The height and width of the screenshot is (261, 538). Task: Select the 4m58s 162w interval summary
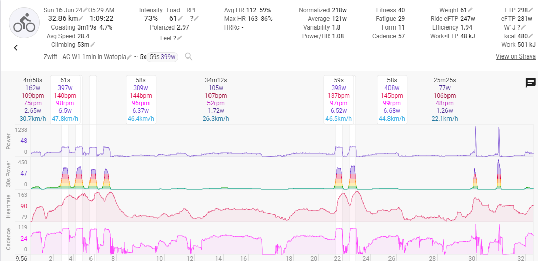[x=33, y=99]
